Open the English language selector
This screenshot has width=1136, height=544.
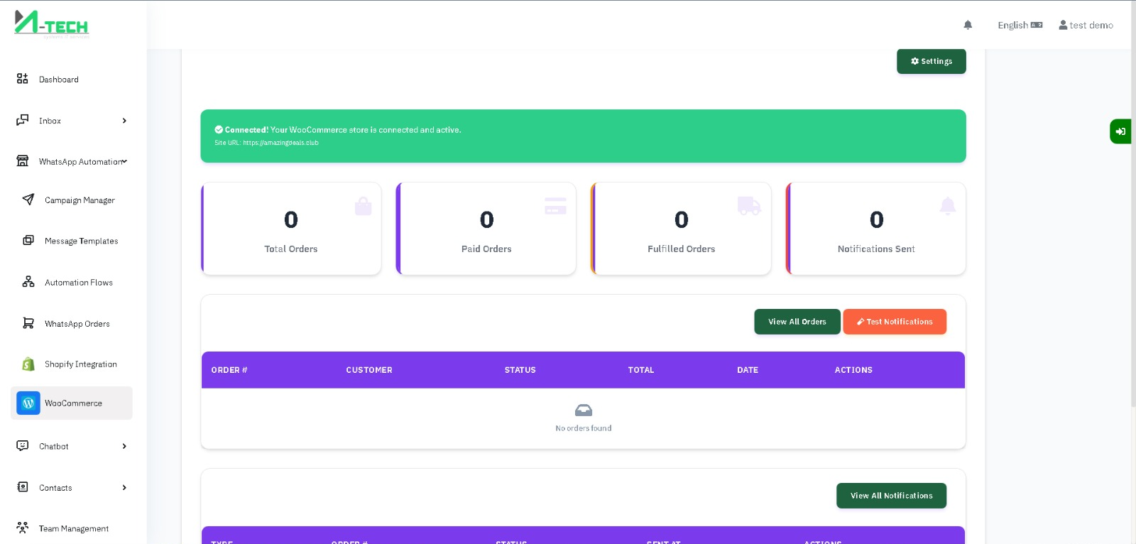[1020, 25]
